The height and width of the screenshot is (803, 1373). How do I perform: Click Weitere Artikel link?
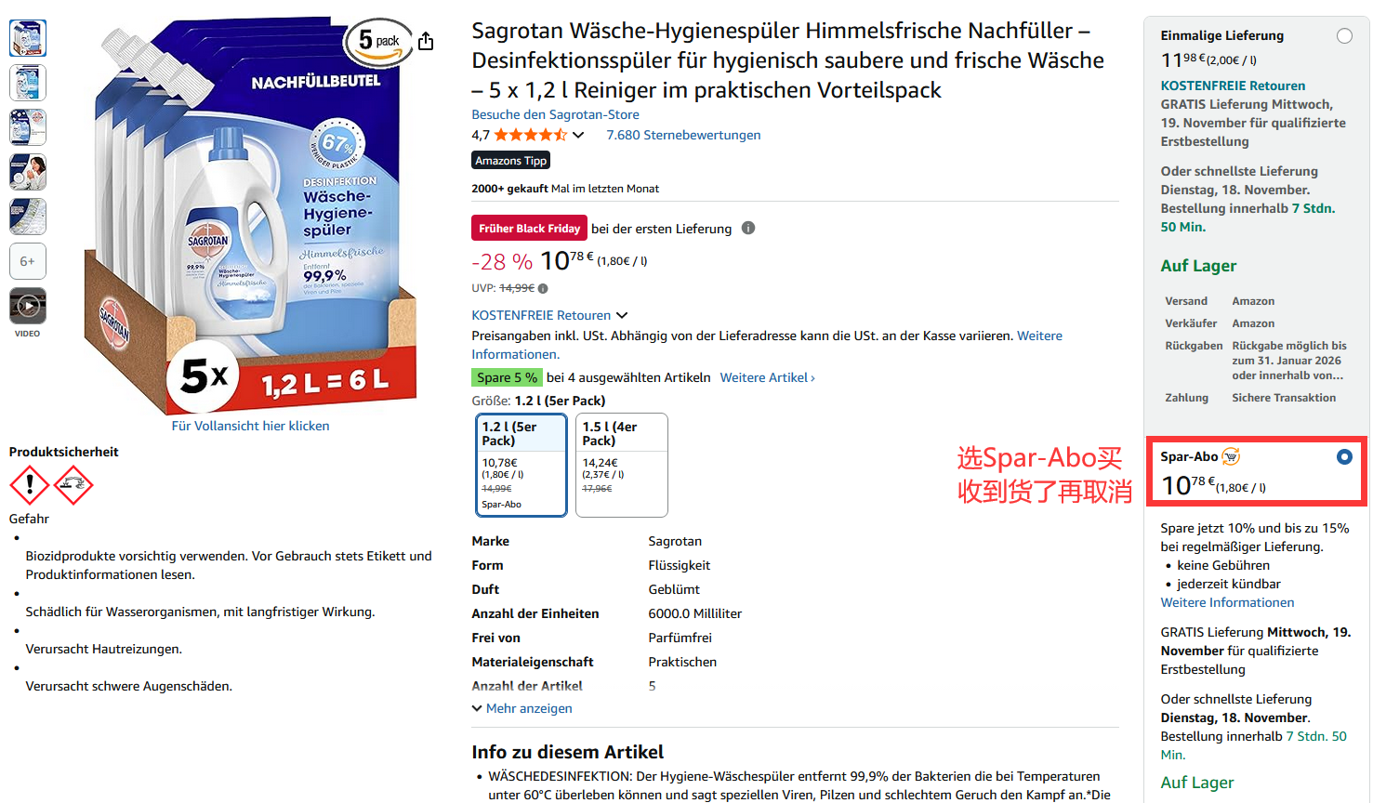(767, 377)
